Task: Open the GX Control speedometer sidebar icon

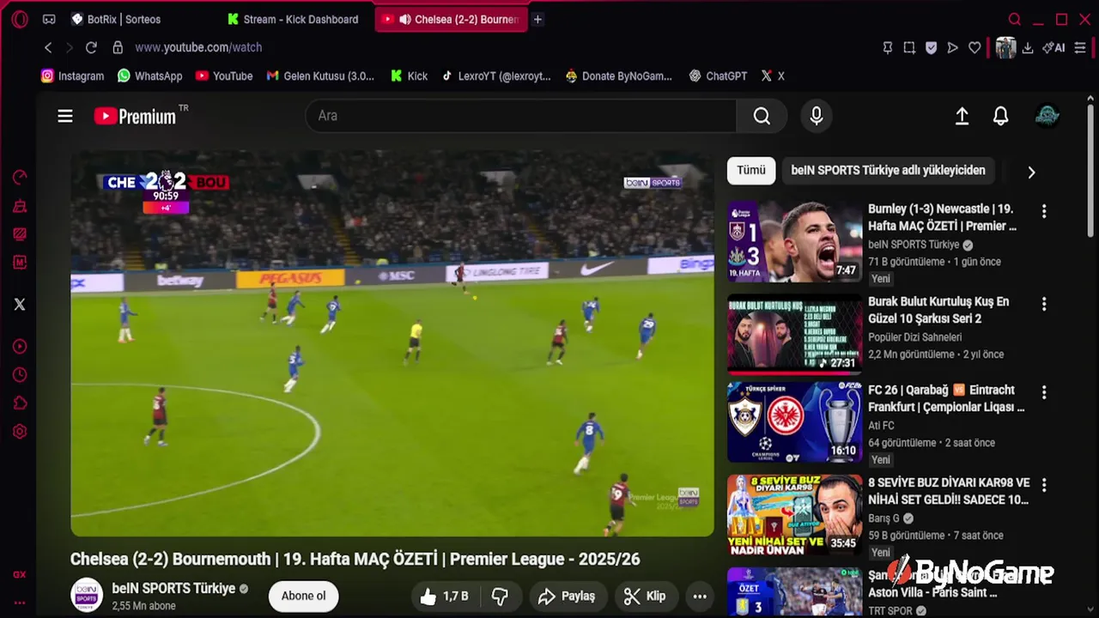Action: [20, 178]
